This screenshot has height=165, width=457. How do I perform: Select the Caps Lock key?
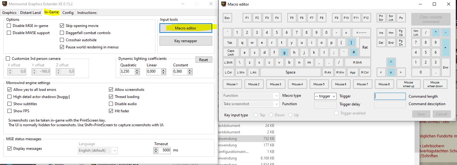click(x=231, y=52)
